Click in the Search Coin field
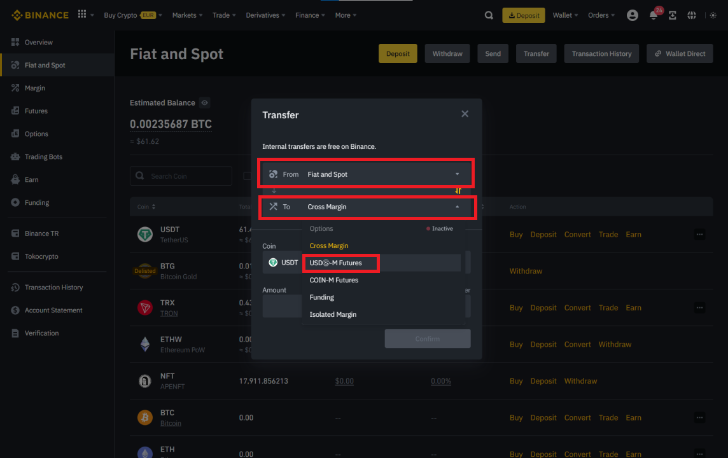Screen dimensions: 728x458 click(181, 176)
